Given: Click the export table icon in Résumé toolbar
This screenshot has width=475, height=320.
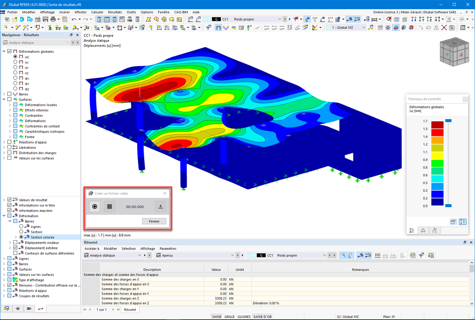Looking at the screenshot, I should 412,256.
